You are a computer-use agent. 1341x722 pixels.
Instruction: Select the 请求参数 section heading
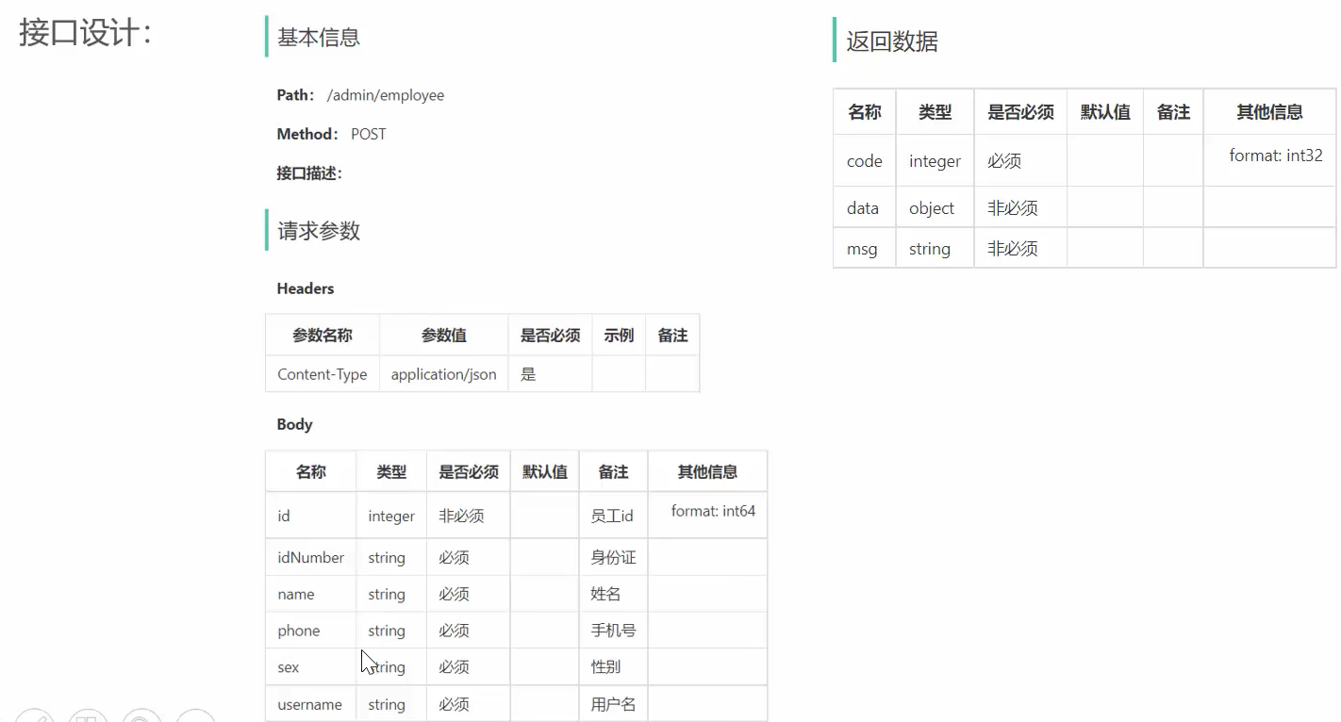click(x=319, y=231)
